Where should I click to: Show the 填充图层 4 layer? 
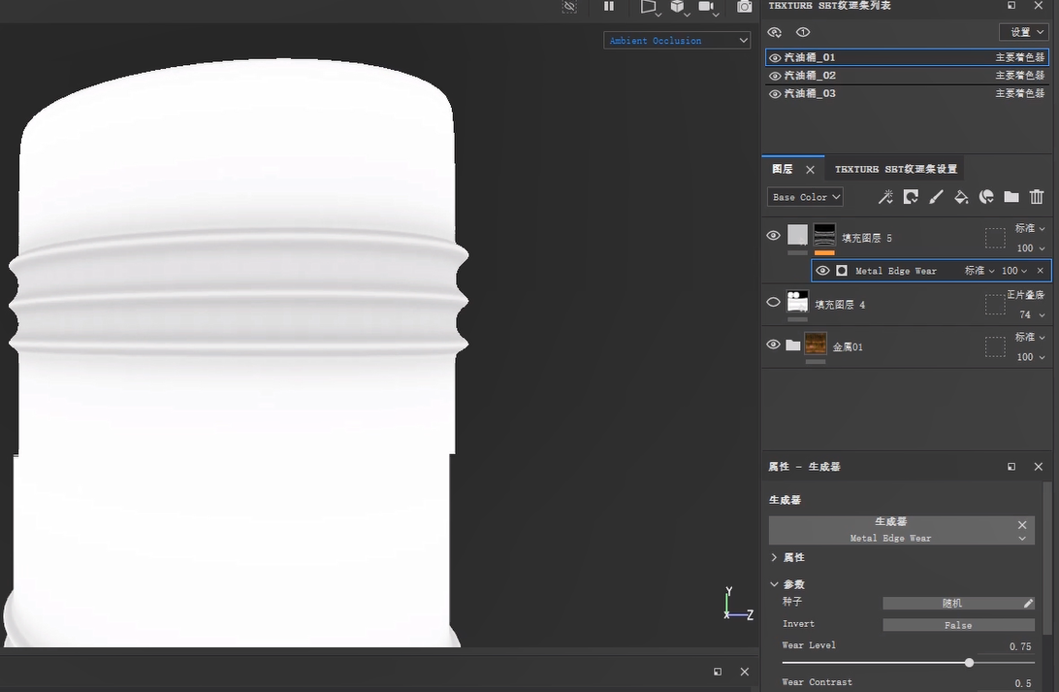pos(773,303)
